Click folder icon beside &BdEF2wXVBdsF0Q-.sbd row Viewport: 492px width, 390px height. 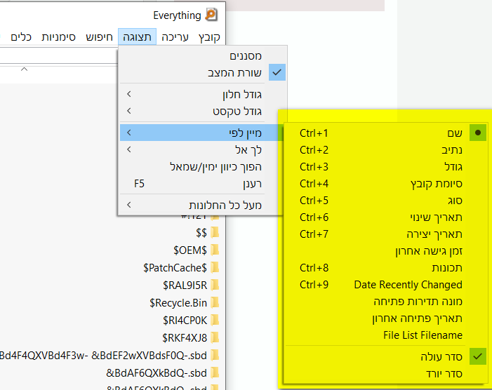click(x=215, y=356)
